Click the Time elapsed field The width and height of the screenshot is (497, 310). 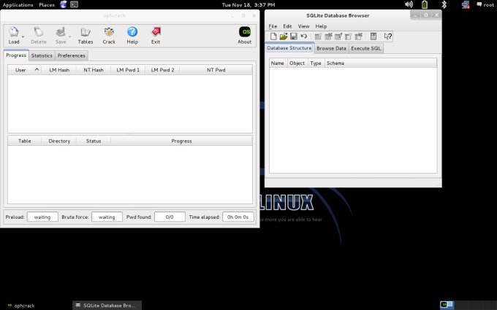tap(238, 217)
